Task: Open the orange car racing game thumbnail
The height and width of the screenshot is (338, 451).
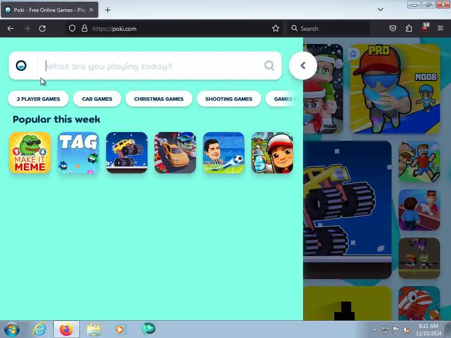Action: point(175,153)
